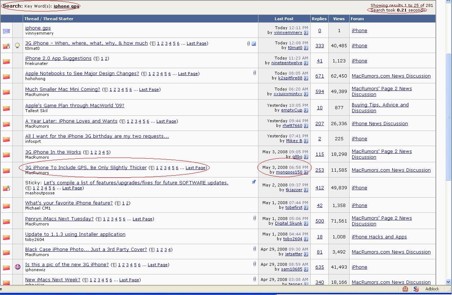Jump to last post arrow next to tkjazzer

pyautogui.click(x=306, y=190)
